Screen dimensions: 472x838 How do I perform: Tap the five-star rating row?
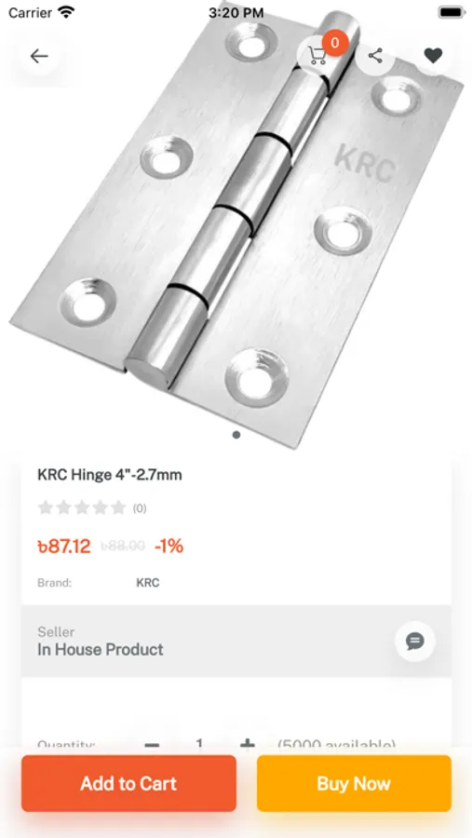pos(82,507)
